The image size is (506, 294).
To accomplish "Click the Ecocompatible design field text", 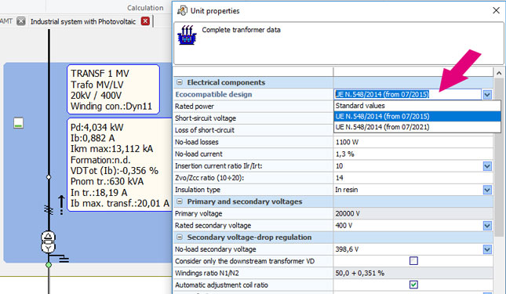I will click(382, 94).
